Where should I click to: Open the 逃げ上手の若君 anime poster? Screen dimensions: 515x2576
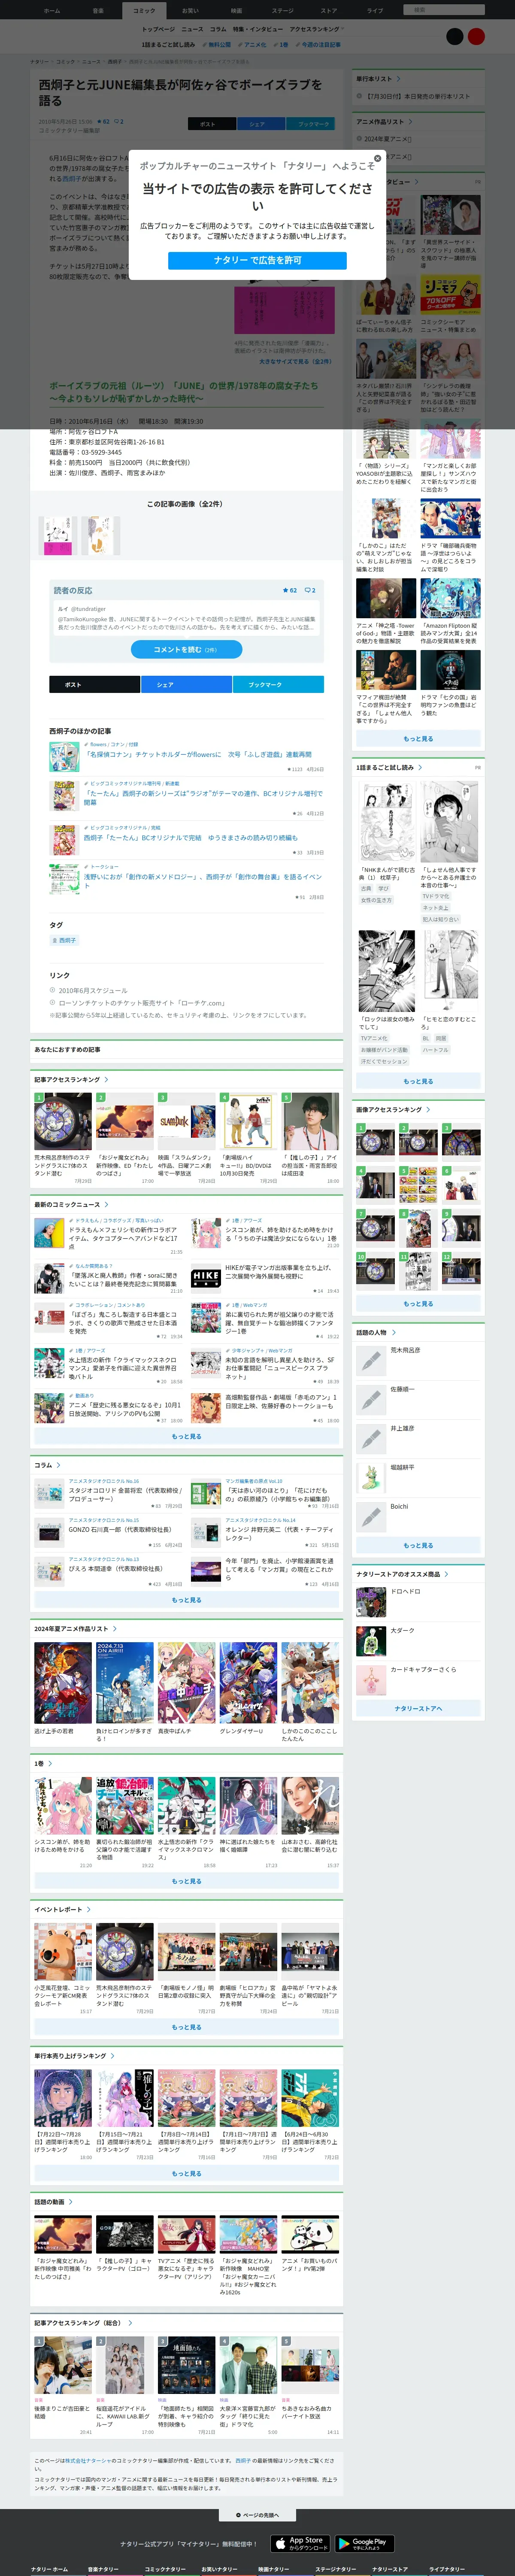click(x=63, y=1682)
